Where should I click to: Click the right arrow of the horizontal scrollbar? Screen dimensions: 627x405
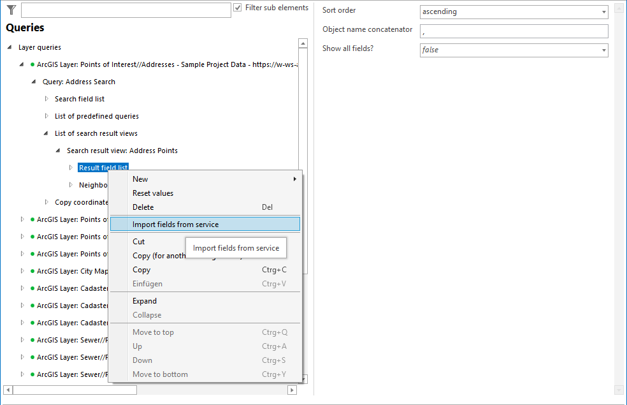click(292, 390)
